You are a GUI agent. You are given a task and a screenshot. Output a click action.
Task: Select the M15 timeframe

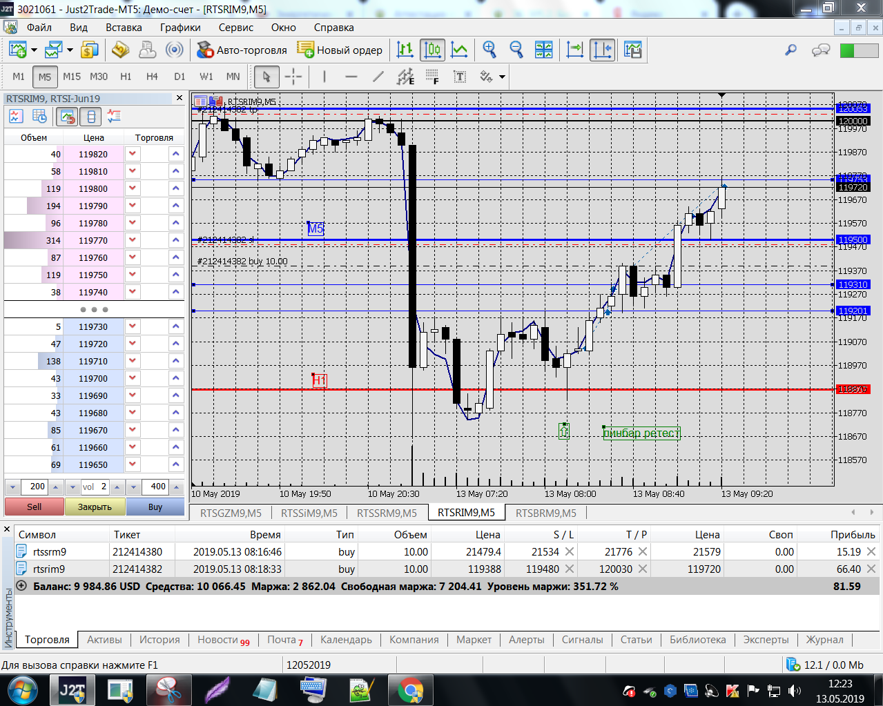72,77
